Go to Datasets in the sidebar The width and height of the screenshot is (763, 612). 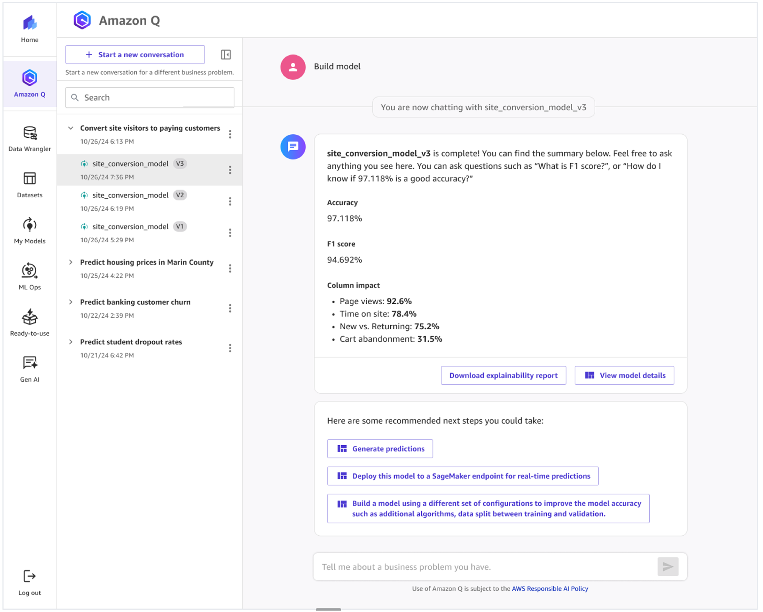coord(30,185)
